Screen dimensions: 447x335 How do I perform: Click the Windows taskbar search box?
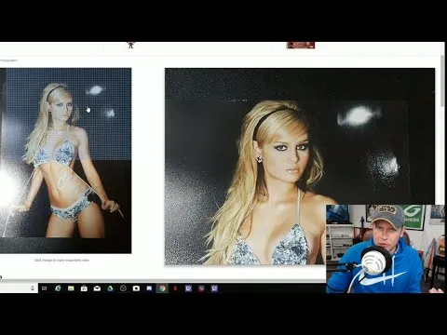coord(19,288)
